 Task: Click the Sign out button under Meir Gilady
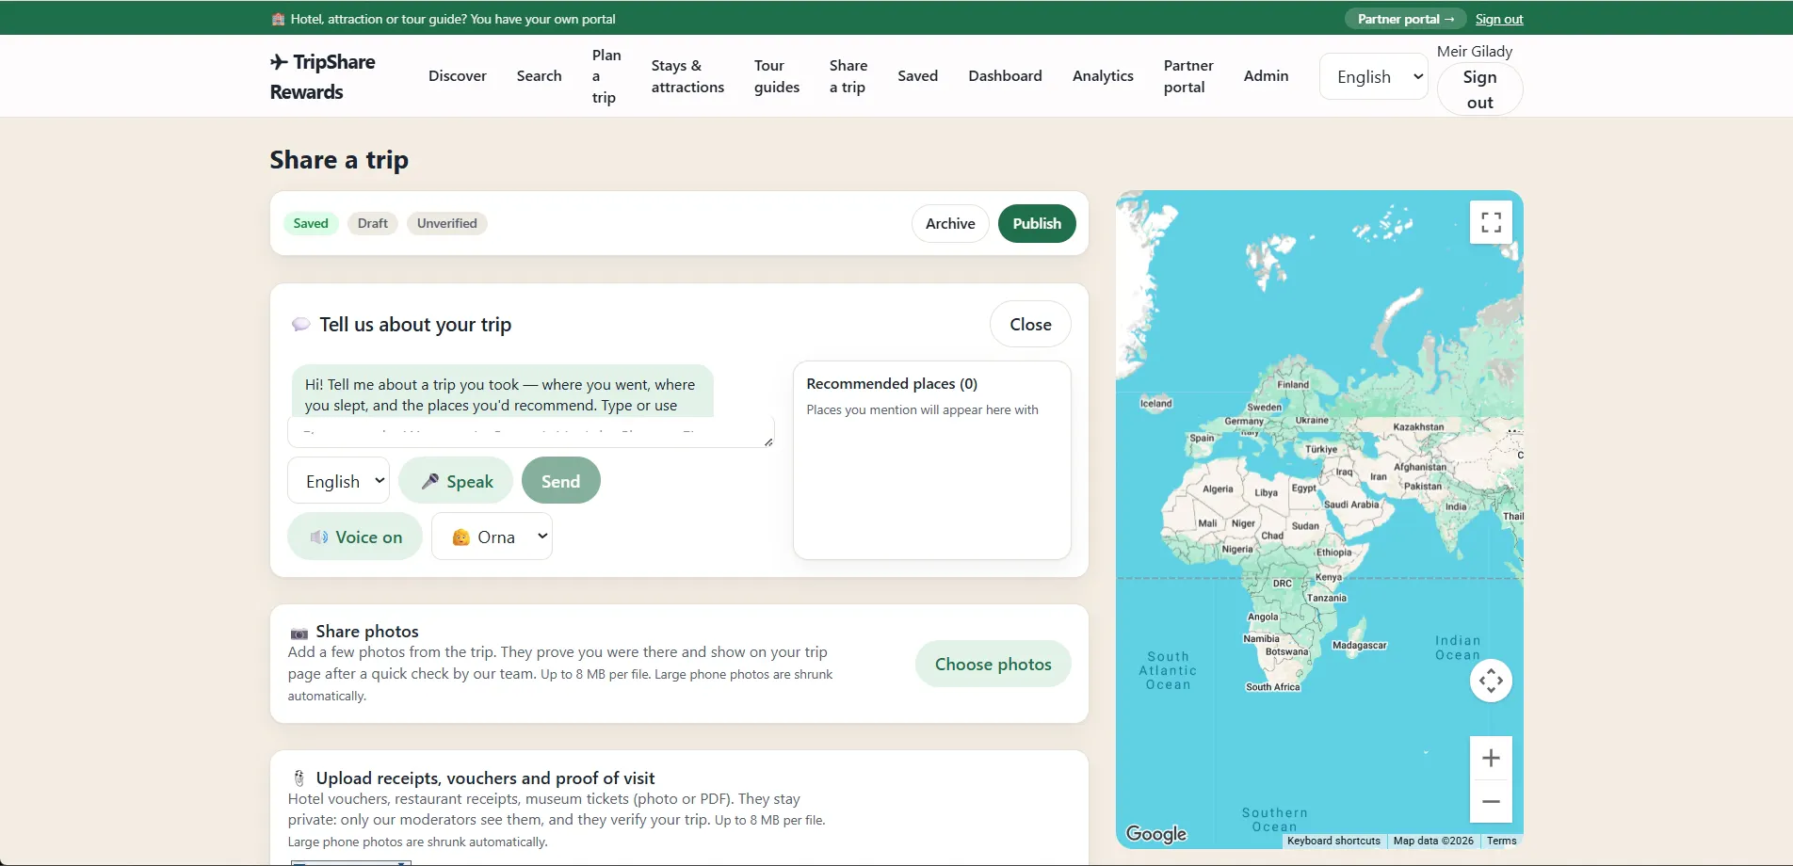(x=1480, y=89)
